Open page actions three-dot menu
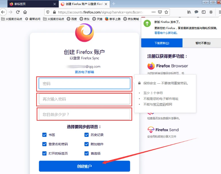 point(153,12)
